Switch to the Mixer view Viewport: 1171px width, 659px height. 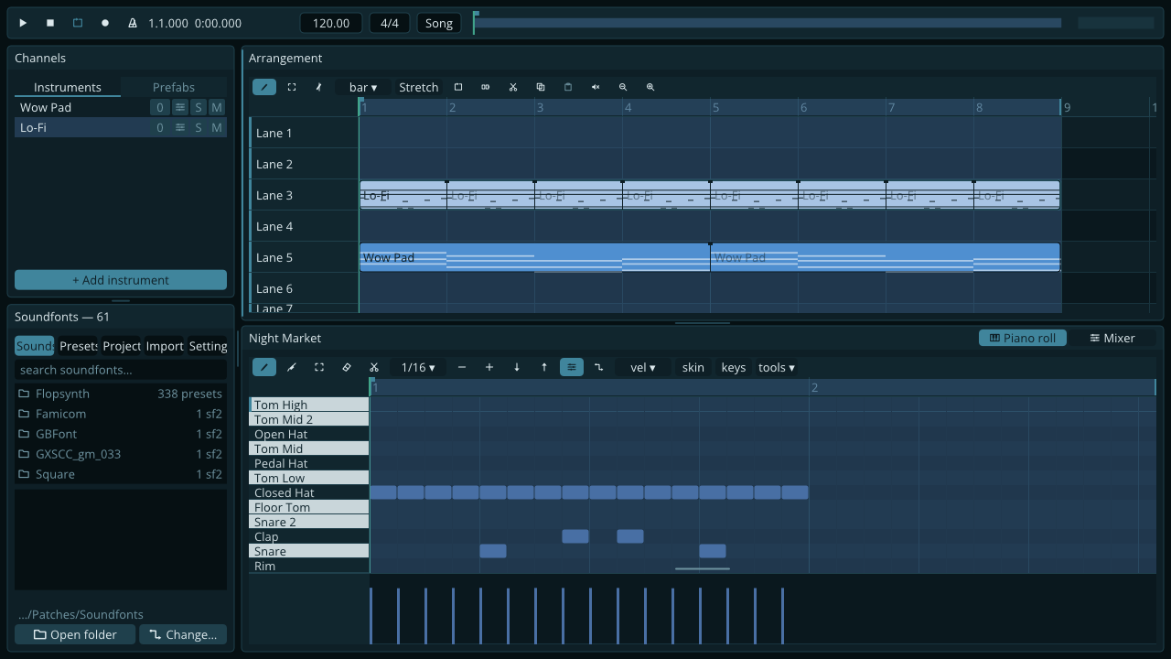point(1112,338)
